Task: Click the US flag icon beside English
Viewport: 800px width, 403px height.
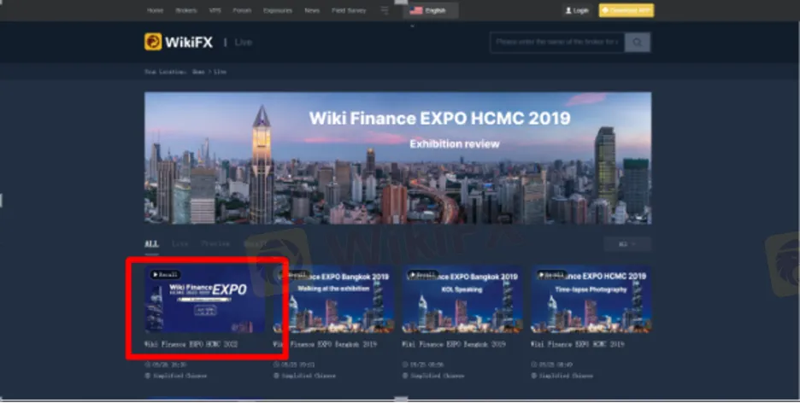Action: pyautogui.click(x=416, y=10)
